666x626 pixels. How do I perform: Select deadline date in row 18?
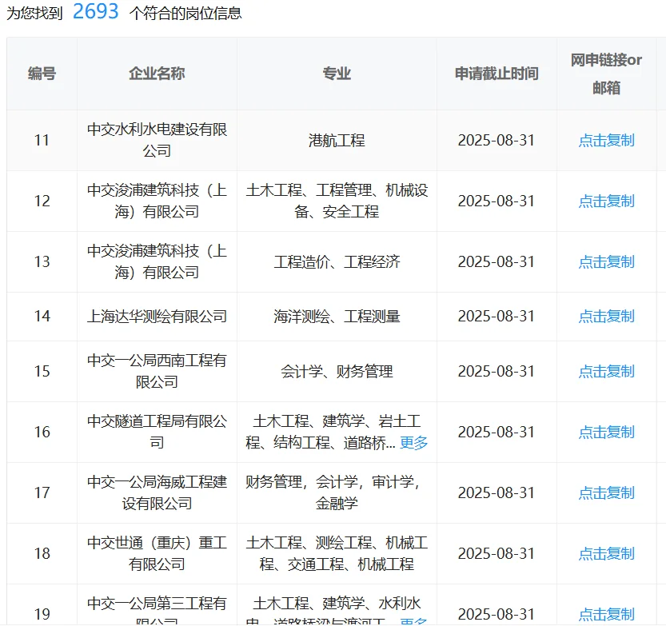pyautogui.click(x=496, y=554)
